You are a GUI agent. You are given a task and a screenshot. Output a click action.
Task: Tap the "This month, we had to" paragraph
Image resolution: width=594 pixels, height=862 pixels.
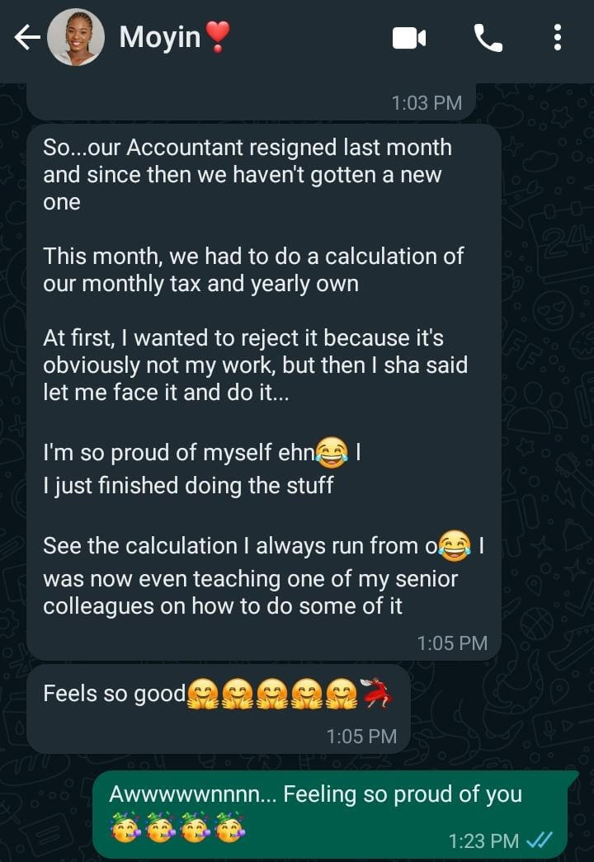click(x=253, y=270)
